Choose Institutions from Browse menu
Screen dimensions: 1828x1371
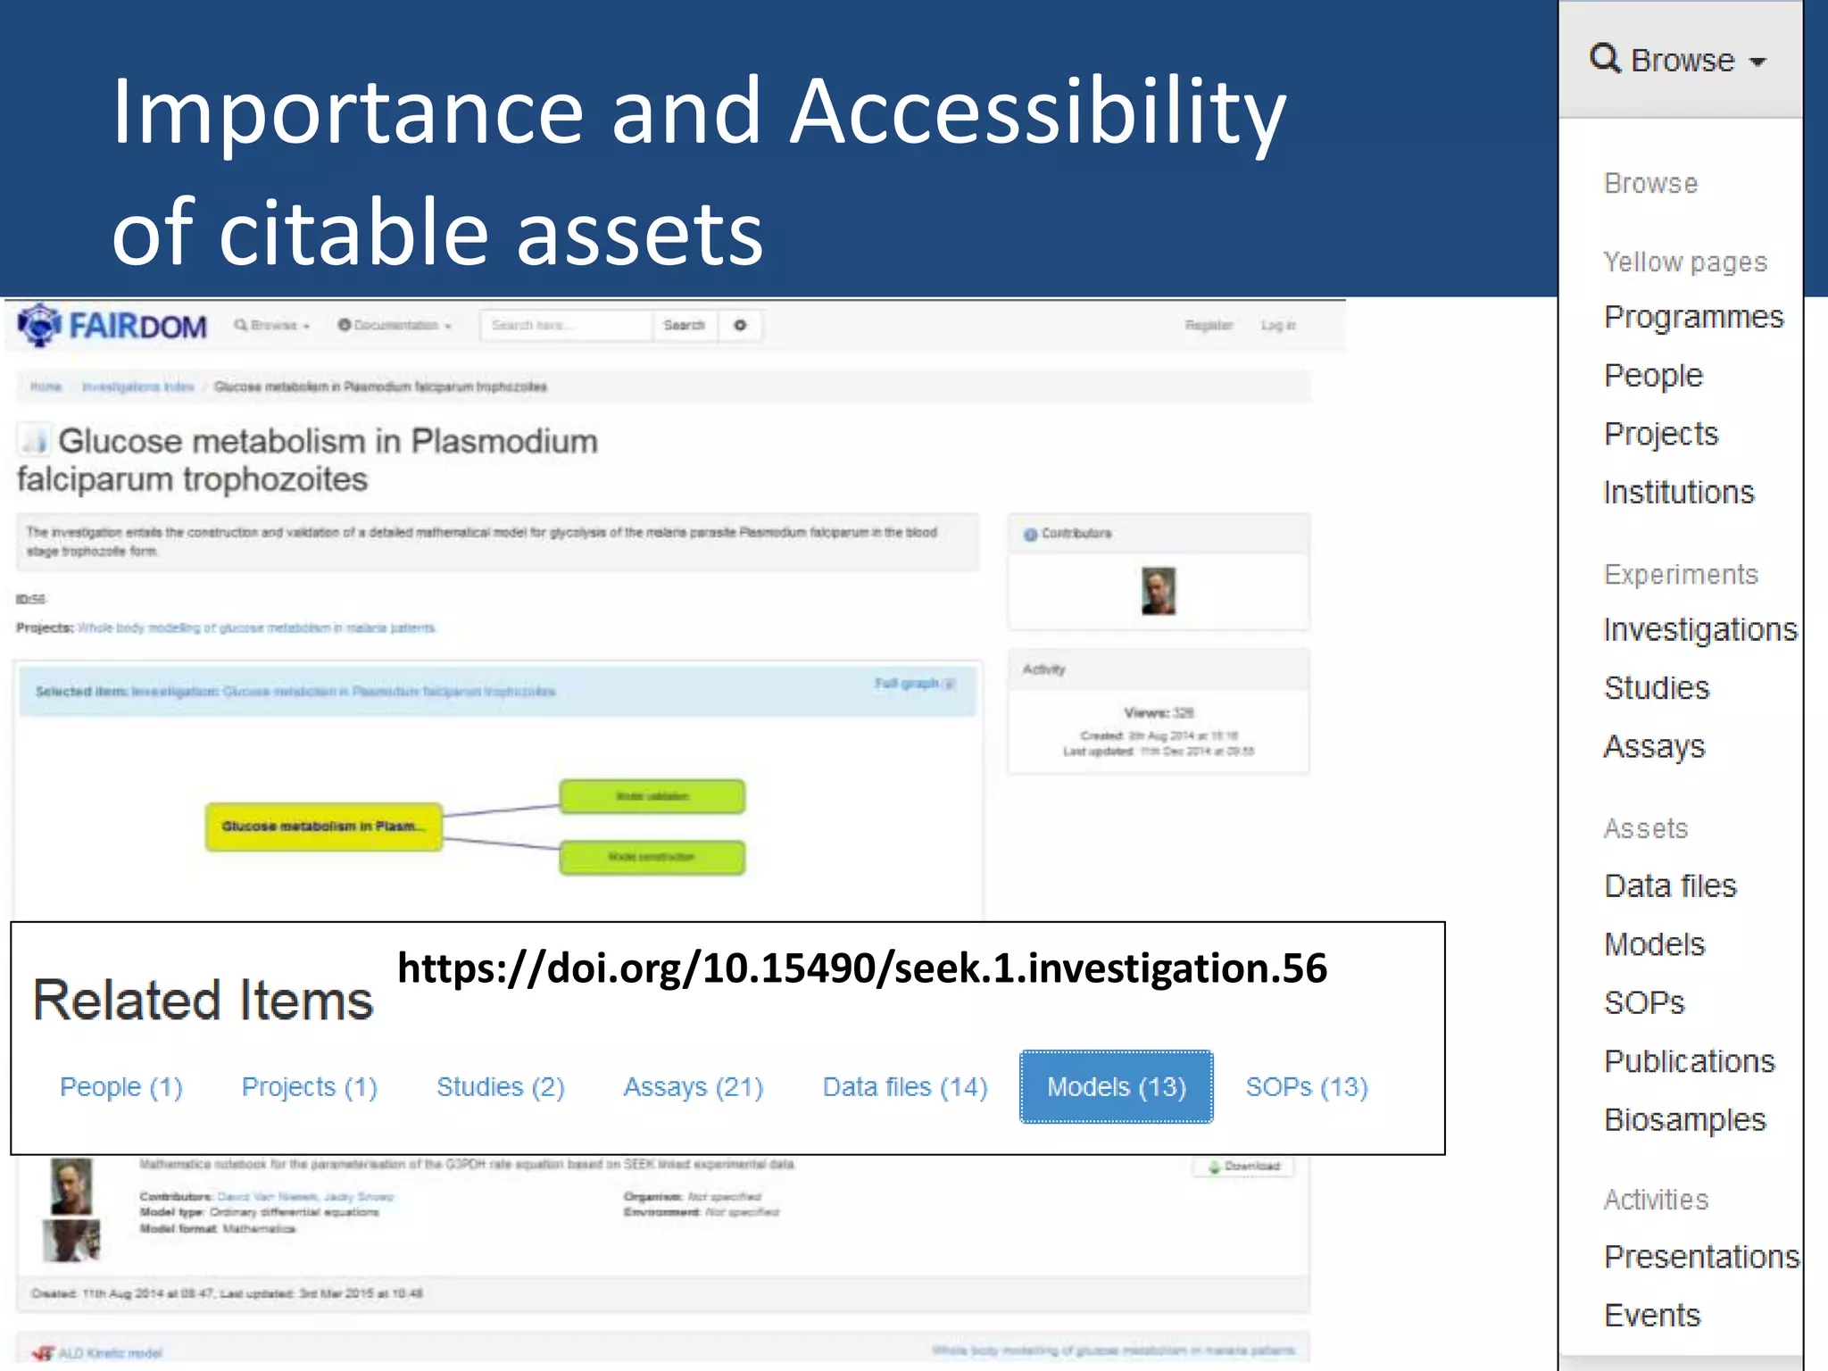[x=1679, y=493]
